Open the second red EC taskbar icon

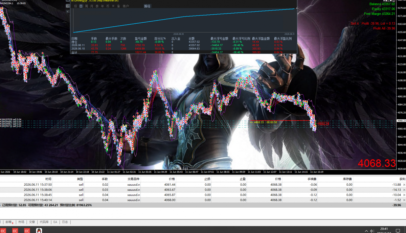pyautogui.click(x=15, y=230)
